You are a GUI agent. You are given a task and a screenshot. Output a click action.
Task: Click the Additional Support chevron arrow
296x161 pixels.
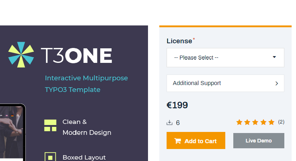click(x=277, y=83)
